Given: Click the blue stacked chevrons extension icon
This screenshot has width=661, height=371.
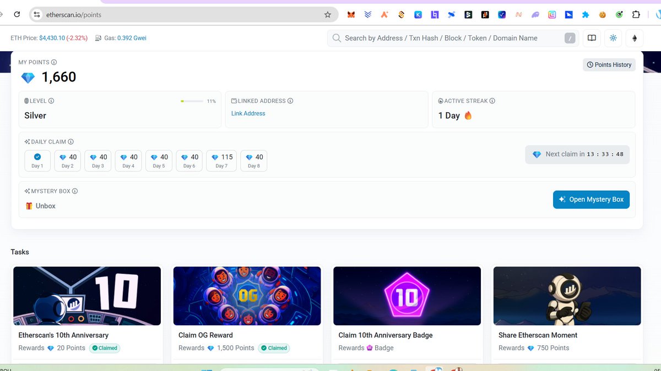Looking at the screenshot, I should pyautogui.click(x=368, y=15).
